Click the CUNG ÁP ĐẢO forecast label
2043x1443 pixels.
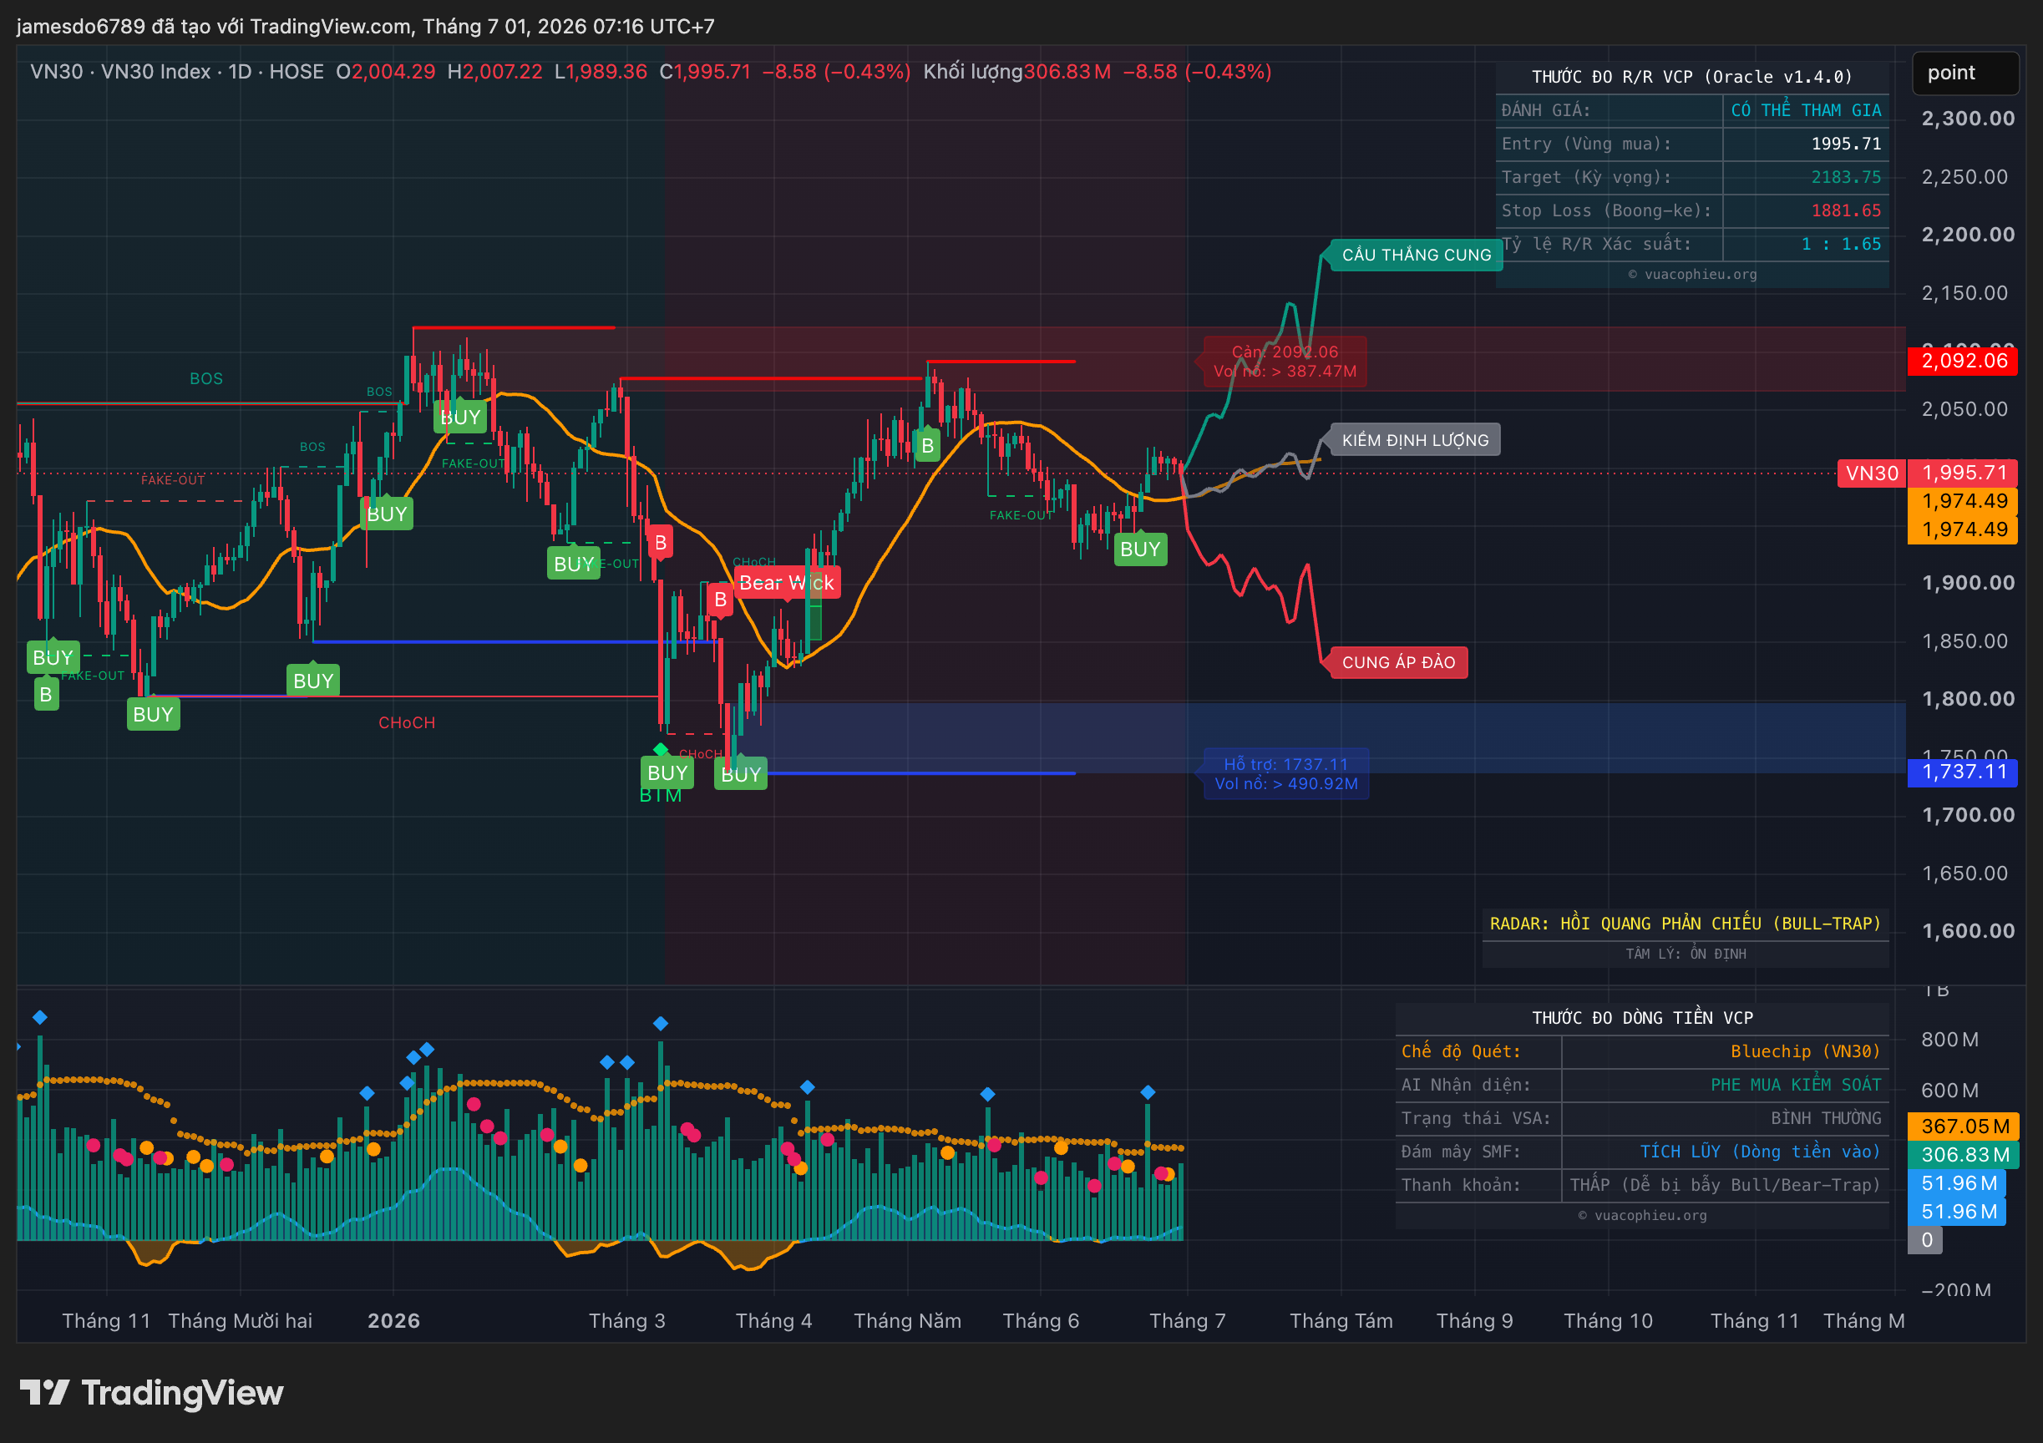(x=1398, y=662)
